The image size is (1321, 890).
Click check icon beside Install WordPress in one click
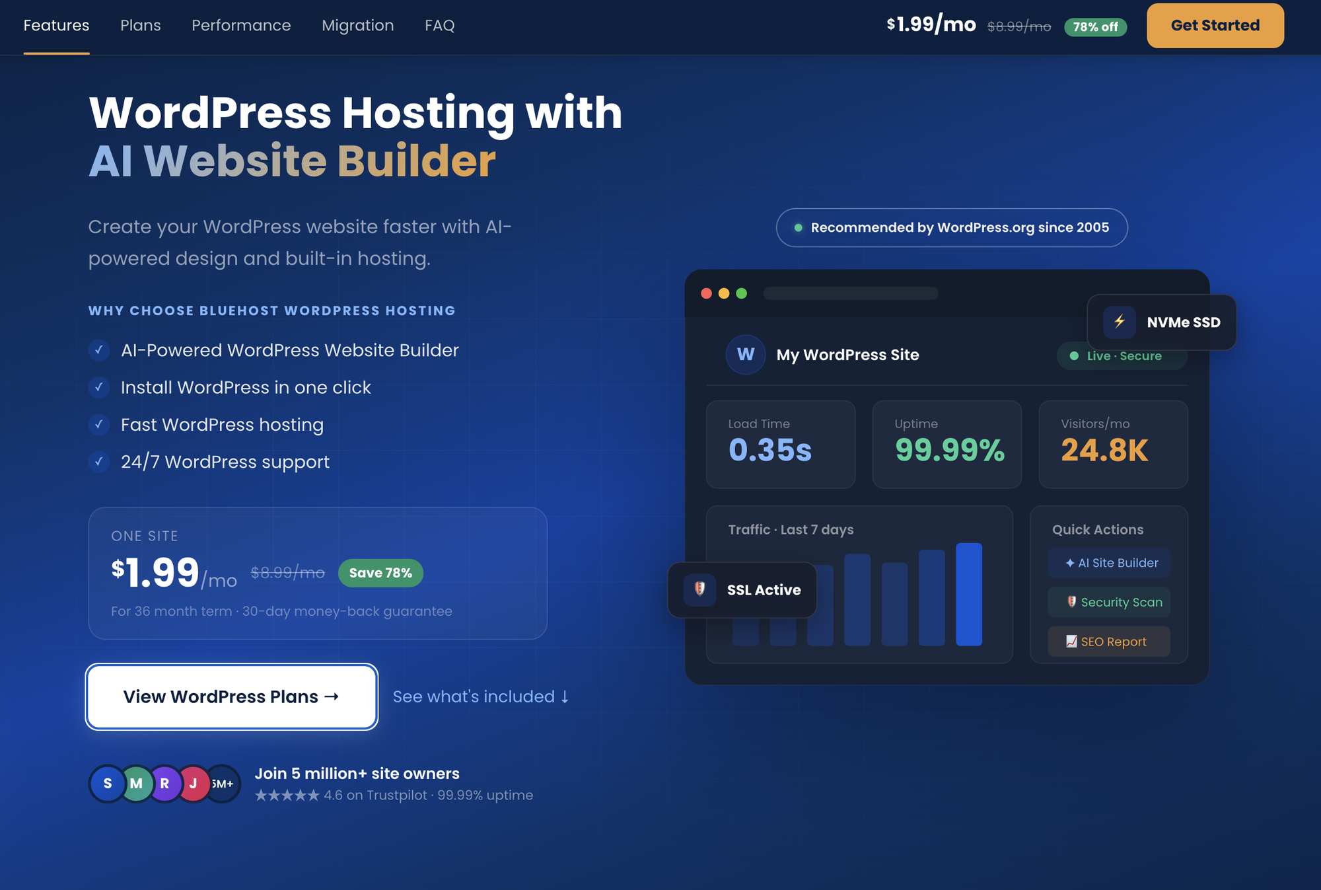(99, 387)
